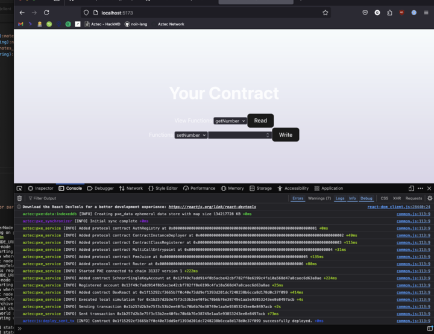The width and height of the screenshot is (434, 334).
Task: Switch to the Memory tab
Action: (233, 188)
